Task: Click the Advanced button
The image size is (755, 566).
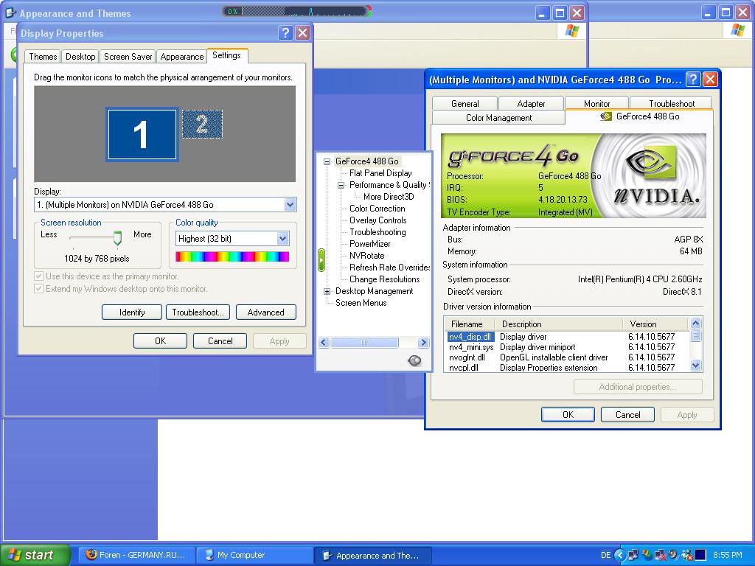Action: point(265,312)
